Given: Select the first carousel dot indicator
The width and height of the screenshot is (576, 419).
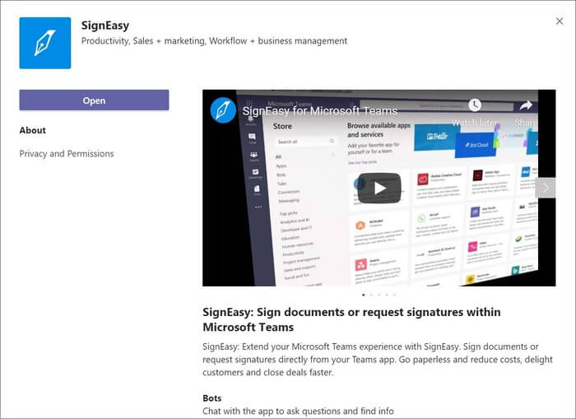Looking at the screenshot, I should [364, 295].
